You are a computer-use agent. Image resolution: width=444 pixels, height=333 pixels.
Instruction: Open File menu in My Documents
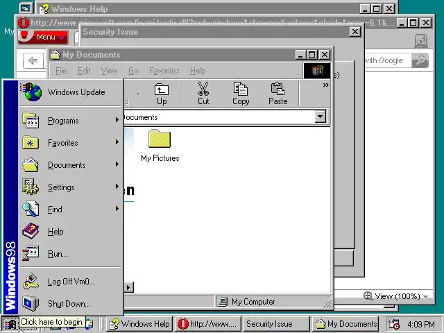pyautogui.click(x=61, y=71)
